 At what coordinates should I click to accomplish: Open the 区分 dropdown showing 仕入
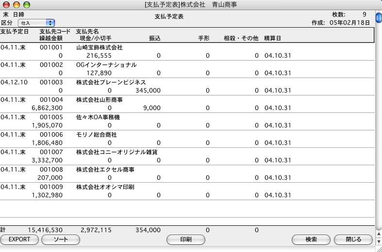coord(36,23)
